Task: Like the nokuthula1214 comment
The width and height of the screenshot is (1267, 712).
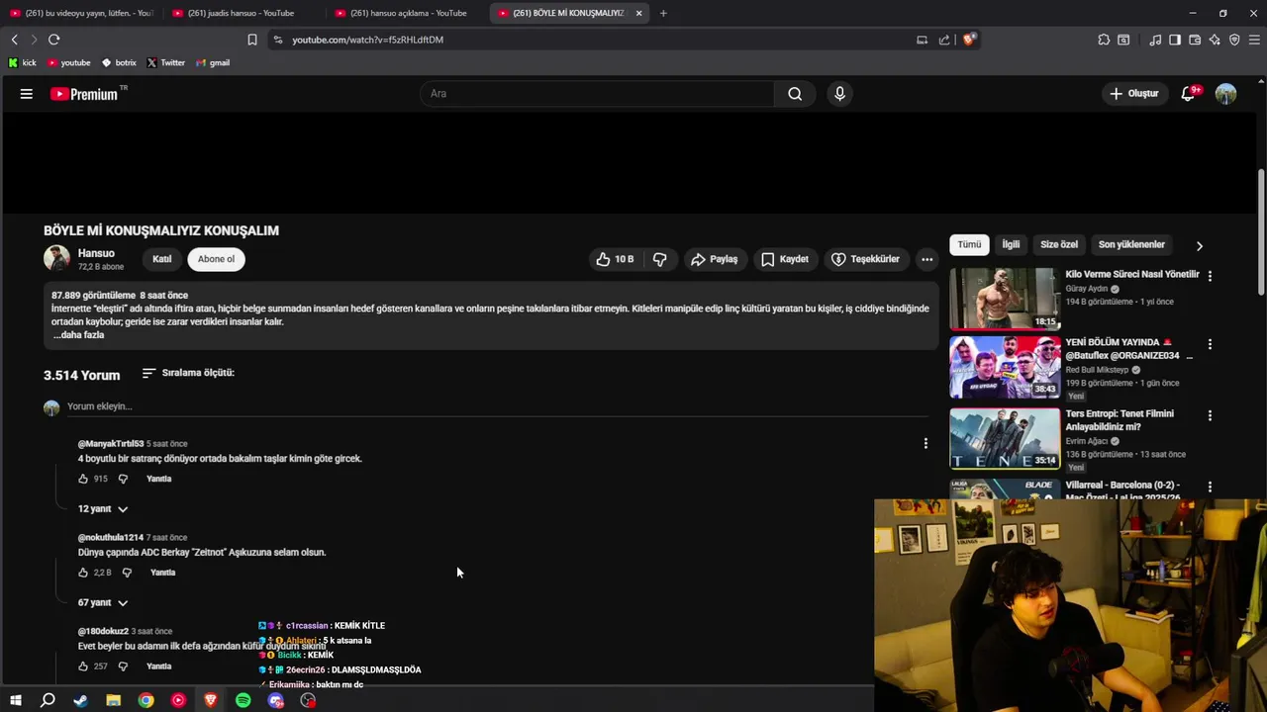Action: [x=83, y=573]
